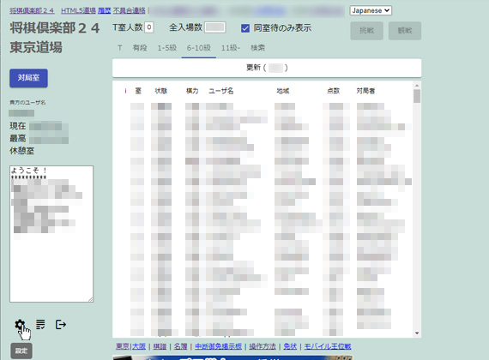Open the モバイル王位戦 link

pyautogui.click(x=328, y=346)
